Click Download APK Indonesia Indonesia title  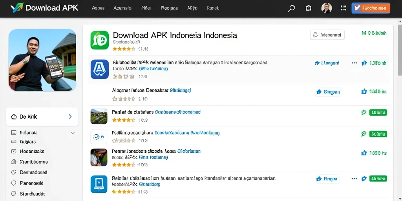(x=175, y=35)
